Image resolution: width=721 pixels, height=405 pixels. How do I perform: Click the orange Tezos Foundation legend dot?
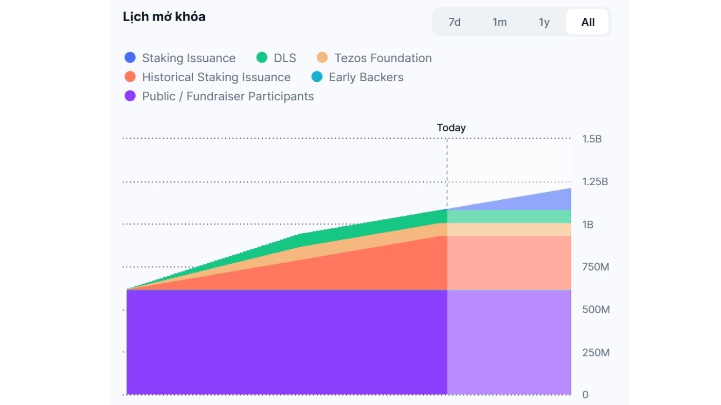(x=322, y=58)
